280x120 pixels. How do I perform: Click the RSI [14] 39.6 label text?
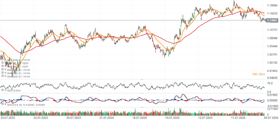(14, 91)
